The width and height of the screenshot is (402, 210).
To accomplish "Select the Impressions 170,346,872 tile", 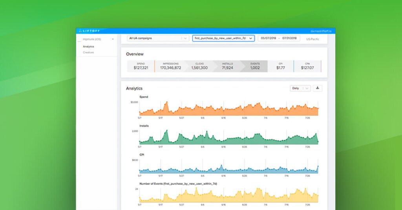I will (x=170, y=66).
